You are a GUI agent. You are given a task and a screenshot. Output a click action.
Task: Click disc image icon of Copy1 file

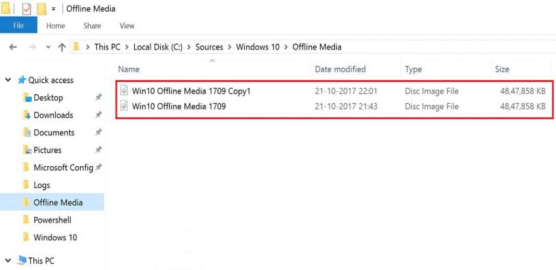124,91
